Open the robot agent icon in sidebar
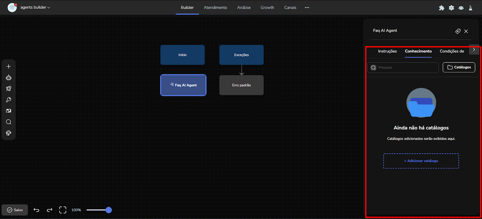The height and width of the screenshot is (219, 482). coord(9,78)
